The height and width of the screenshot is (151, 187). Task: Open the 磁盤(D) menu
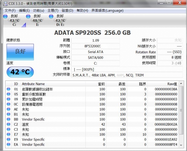coord(68,10)
